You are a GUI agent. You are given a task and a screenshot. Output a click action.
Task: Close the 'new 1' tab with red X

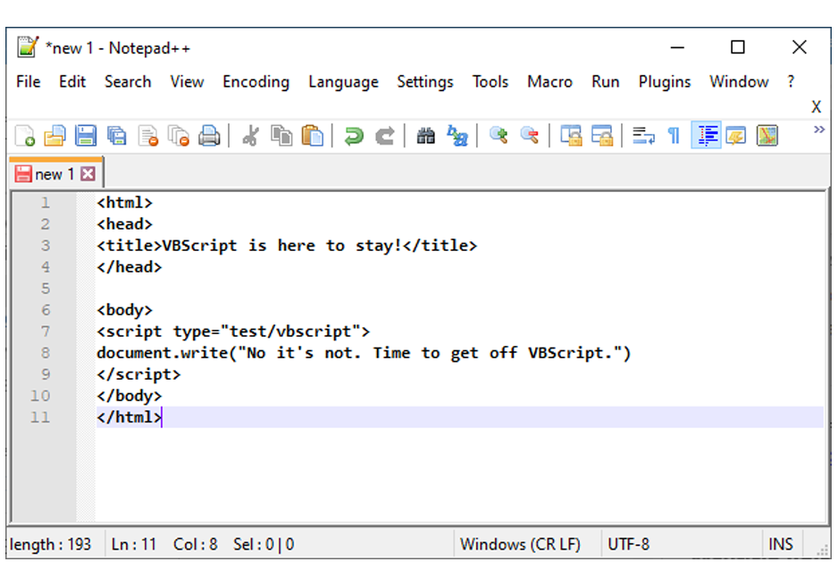(88, 174)
